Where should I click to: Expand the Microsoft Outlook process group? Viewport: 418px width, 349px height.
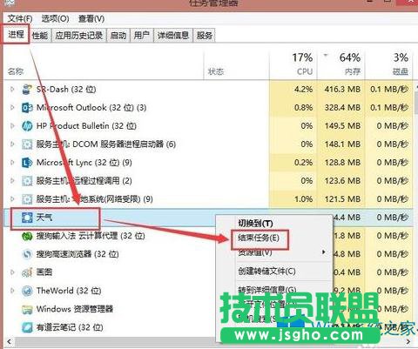pos(12,107)
